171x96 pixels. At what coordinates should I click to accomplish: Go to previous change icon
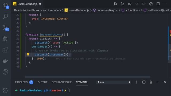point(130,4)
